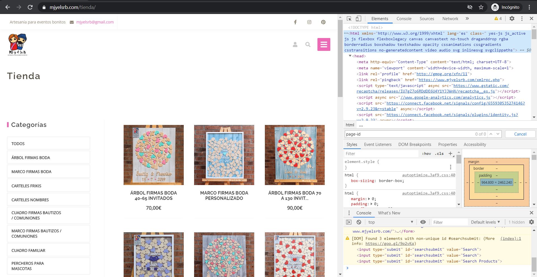Open the site search magnifier
Image resolution: width=537 pixels, height=277 pixels.
pos(308,44)
